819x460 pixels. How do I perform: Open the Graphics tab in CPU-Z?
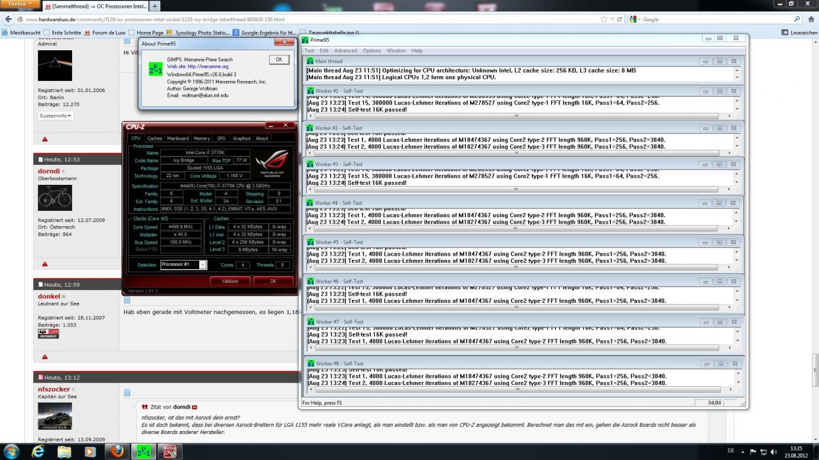pos(241,138)
